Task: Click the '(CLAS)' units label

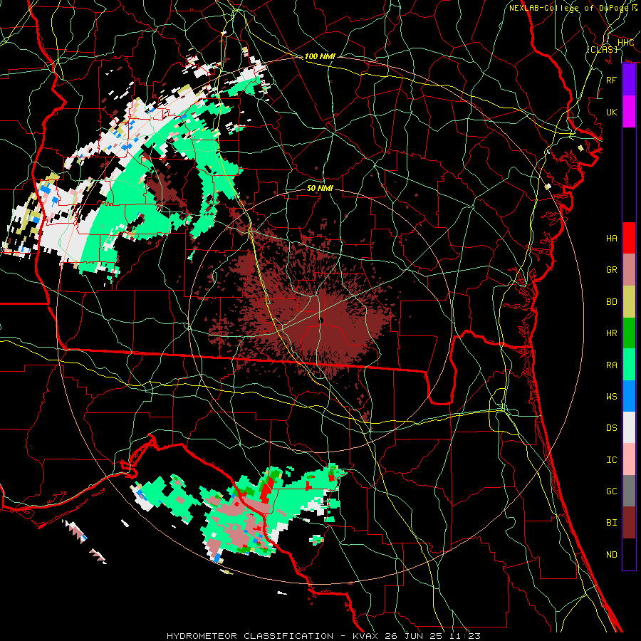Action: [x=602, y=49]
